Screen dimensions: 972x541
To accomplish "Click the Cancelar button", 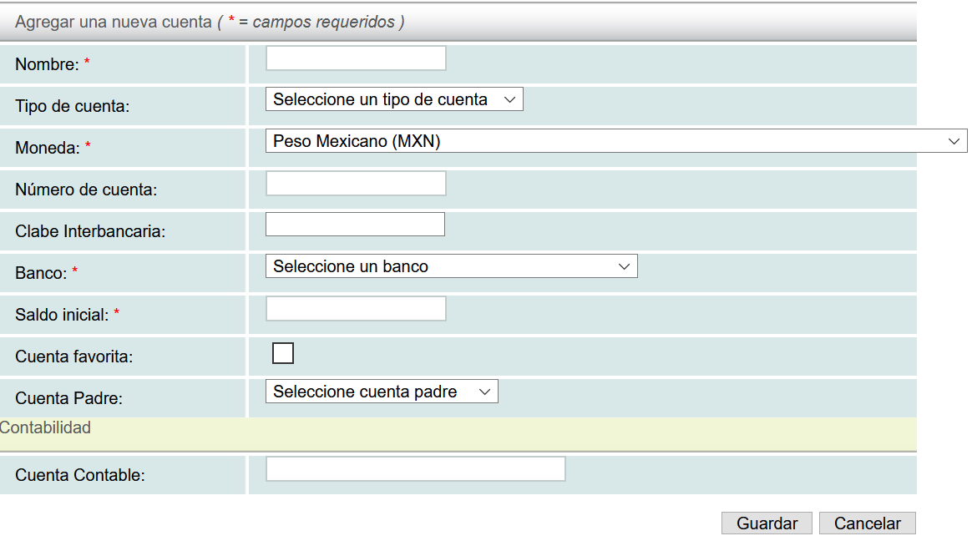I will (x=867, y=523).
